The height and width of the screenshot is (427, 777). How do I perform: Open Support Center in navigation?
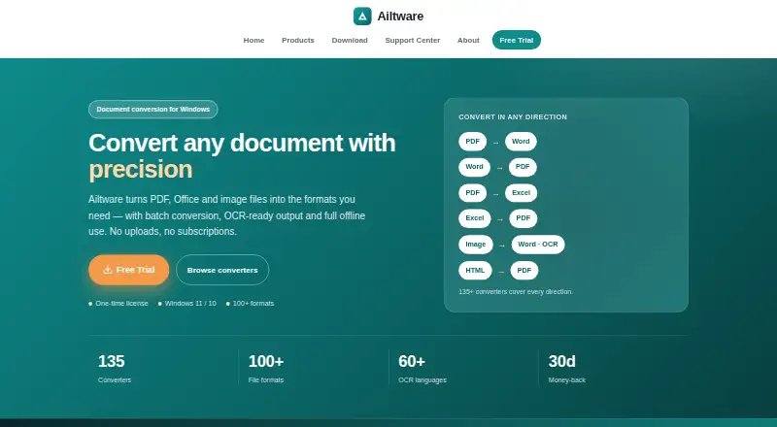(x=412, y=40)
